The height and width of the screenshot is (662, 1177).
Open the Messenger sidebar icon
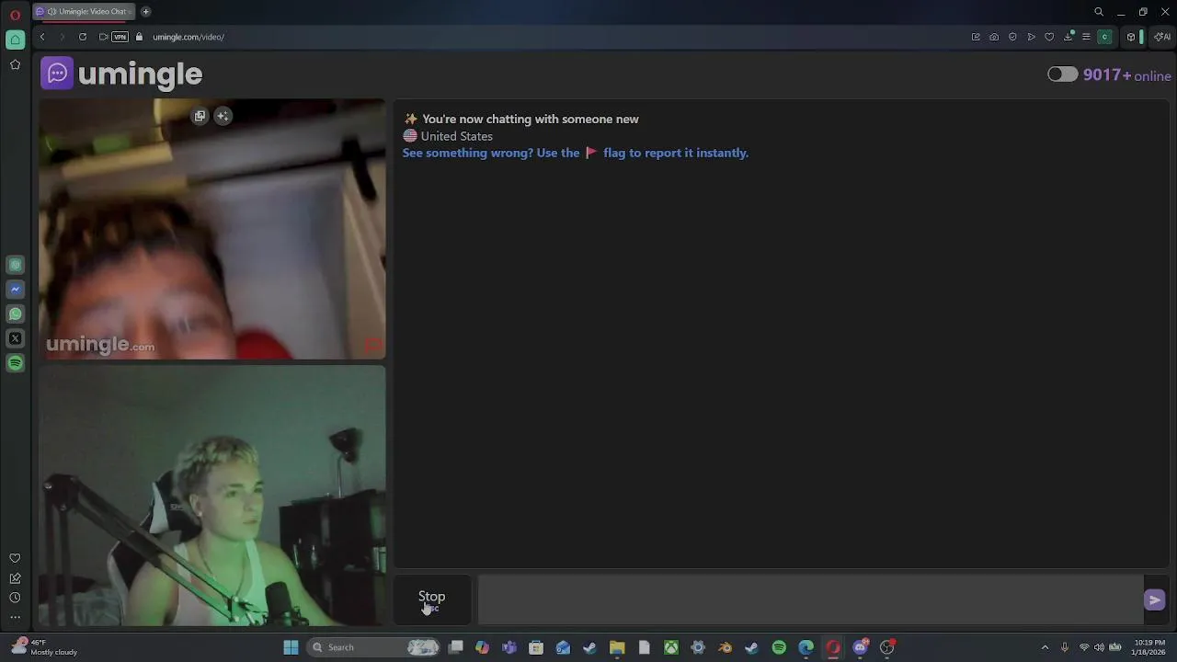(15, 289)
